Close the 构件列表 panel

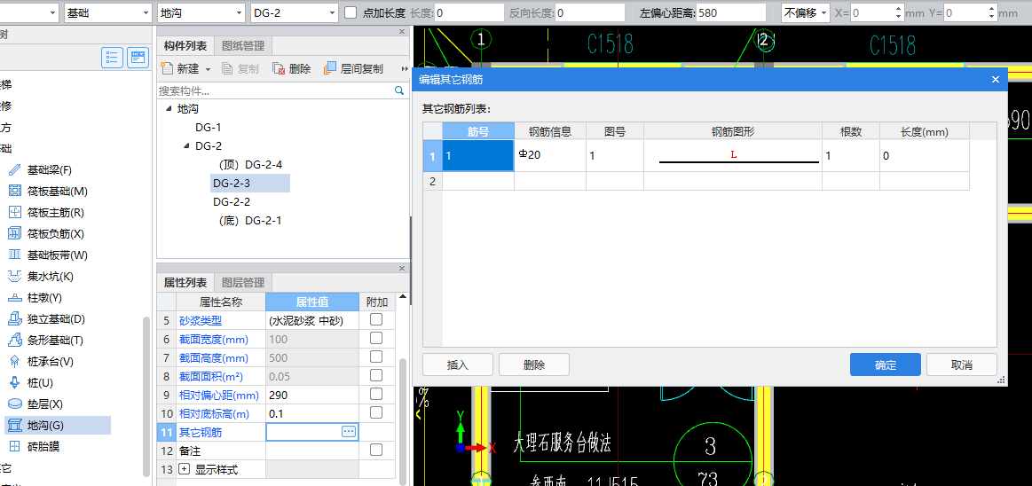pos(402,32)
